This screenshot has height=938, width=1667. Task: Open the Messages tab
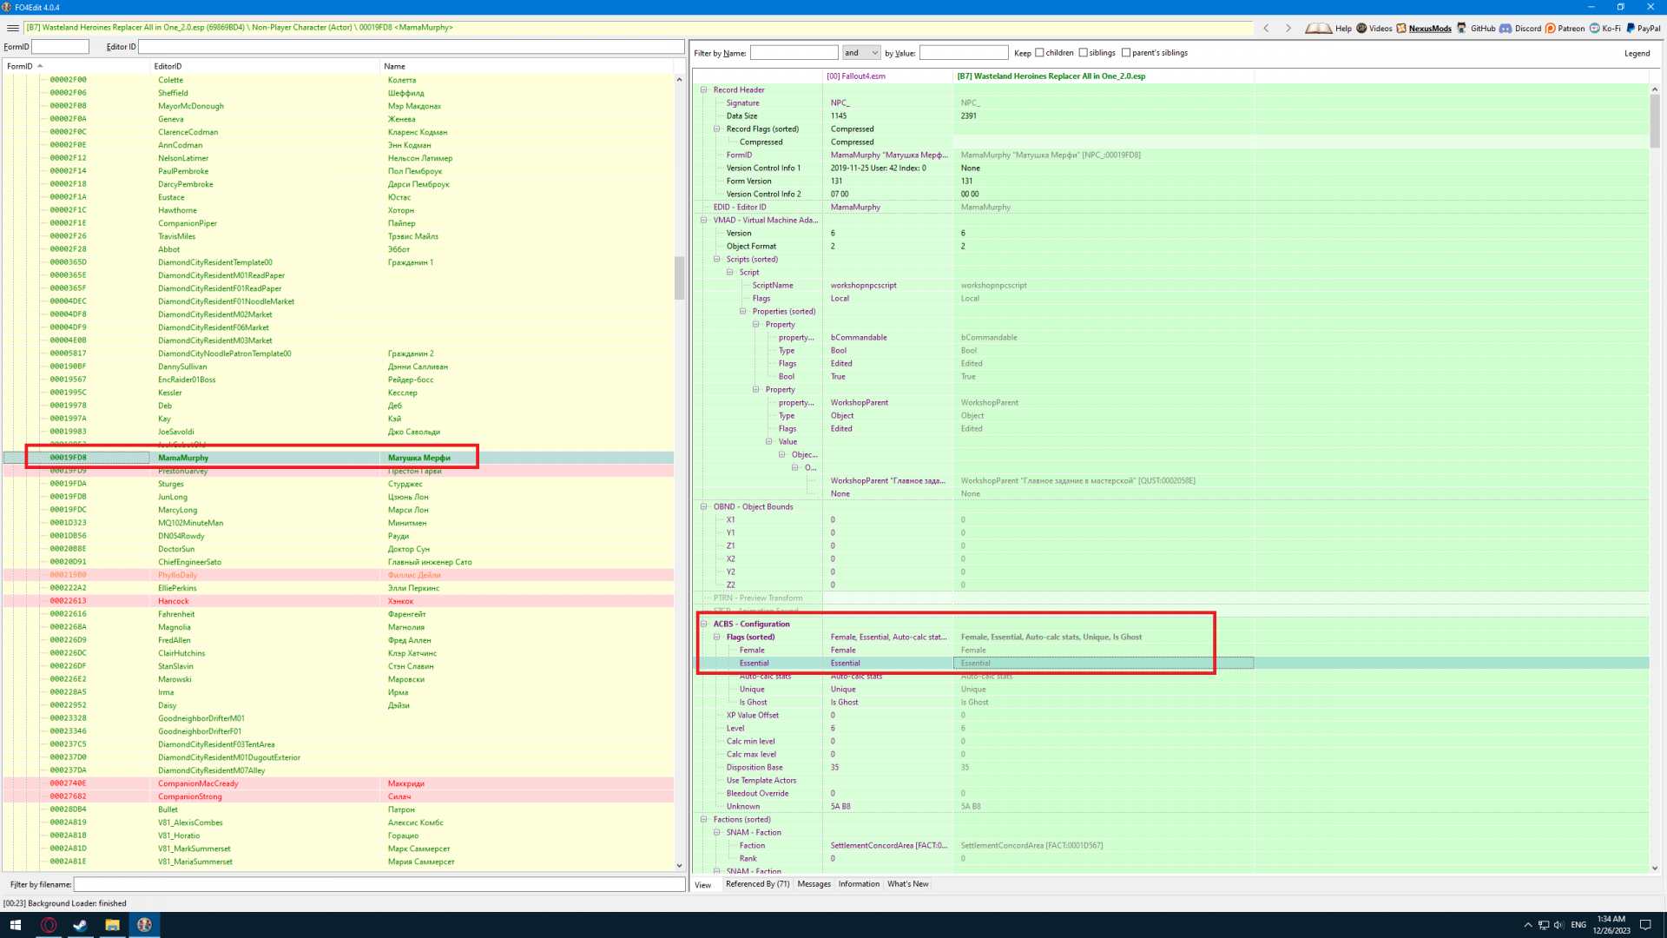coord(814,884)
